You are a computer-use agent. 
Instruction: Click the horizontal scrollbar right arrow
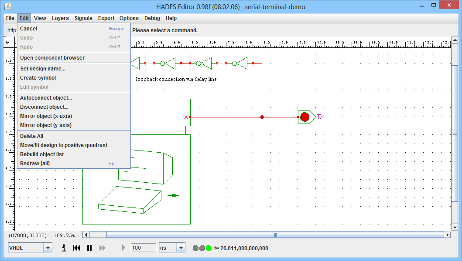[x=448, y=234]
